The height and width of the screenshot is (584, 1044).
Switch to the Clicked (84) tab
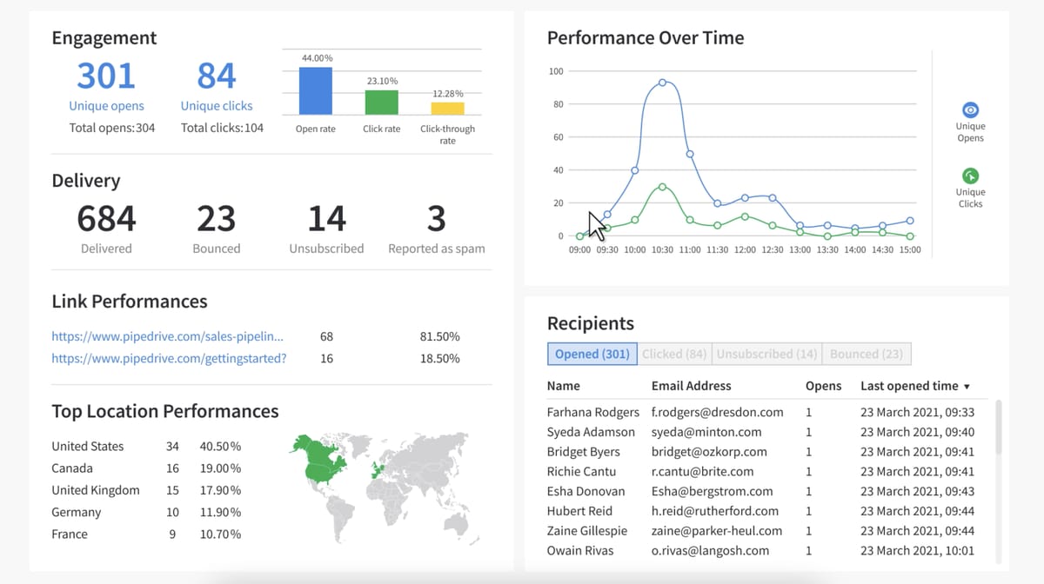click(x=674, y=354)
